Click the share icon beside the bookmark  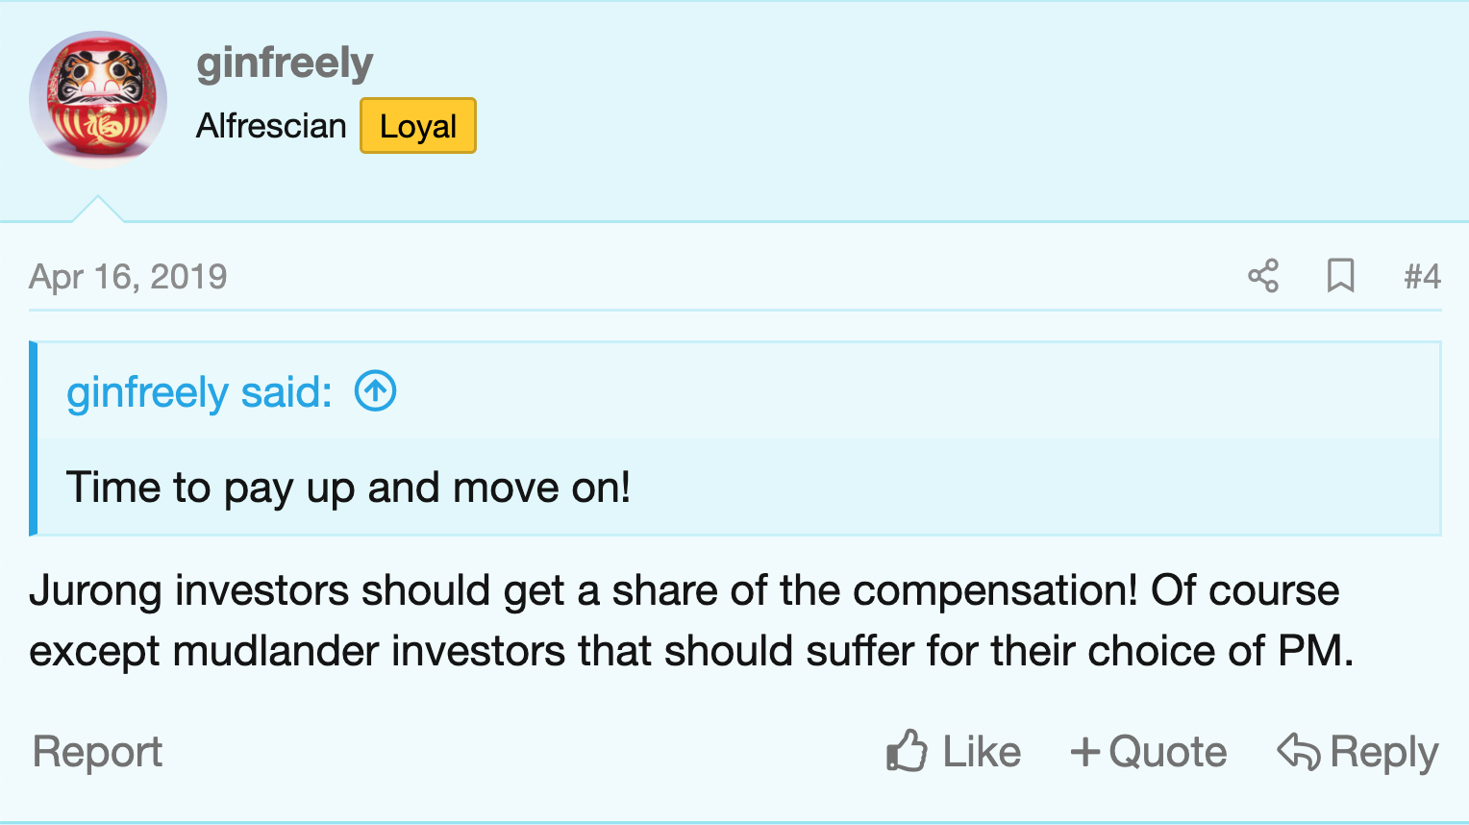1263,276
